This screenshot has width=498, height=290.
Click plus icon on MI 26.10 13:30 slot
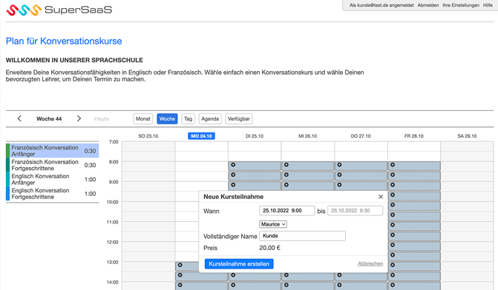pyautogui.click(x=286, y=275)
